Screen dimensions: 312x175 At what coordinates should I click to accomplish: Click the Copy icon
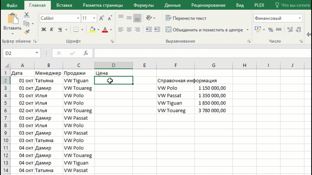[26, 24]
